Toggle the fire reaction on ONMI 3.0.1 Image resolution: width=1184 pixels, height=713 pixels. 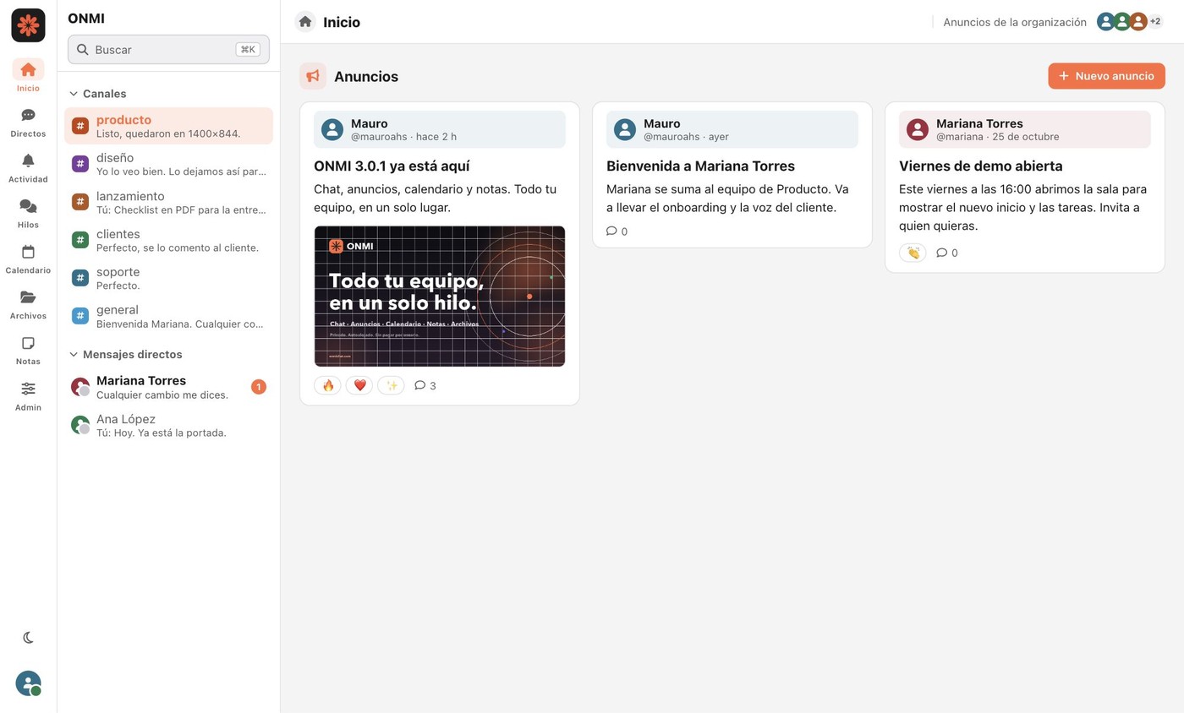pyautogui.click(x=327, y=385)
